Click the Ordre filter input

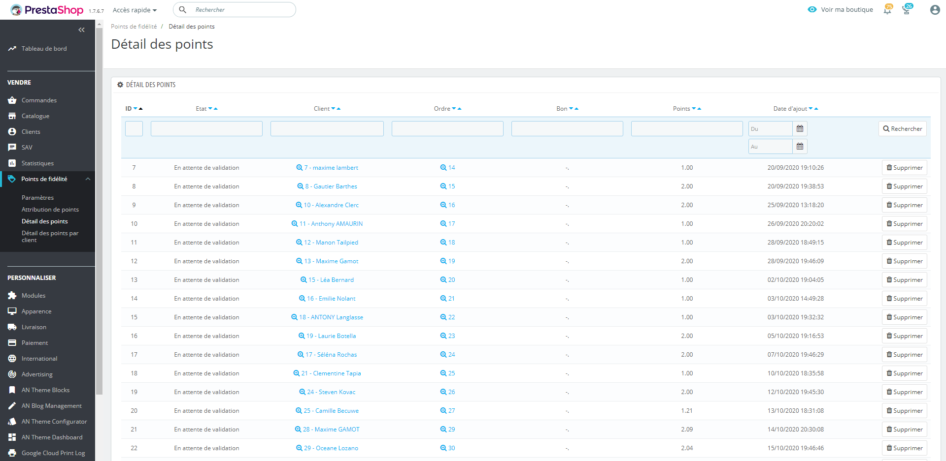(x=447, y=129)
